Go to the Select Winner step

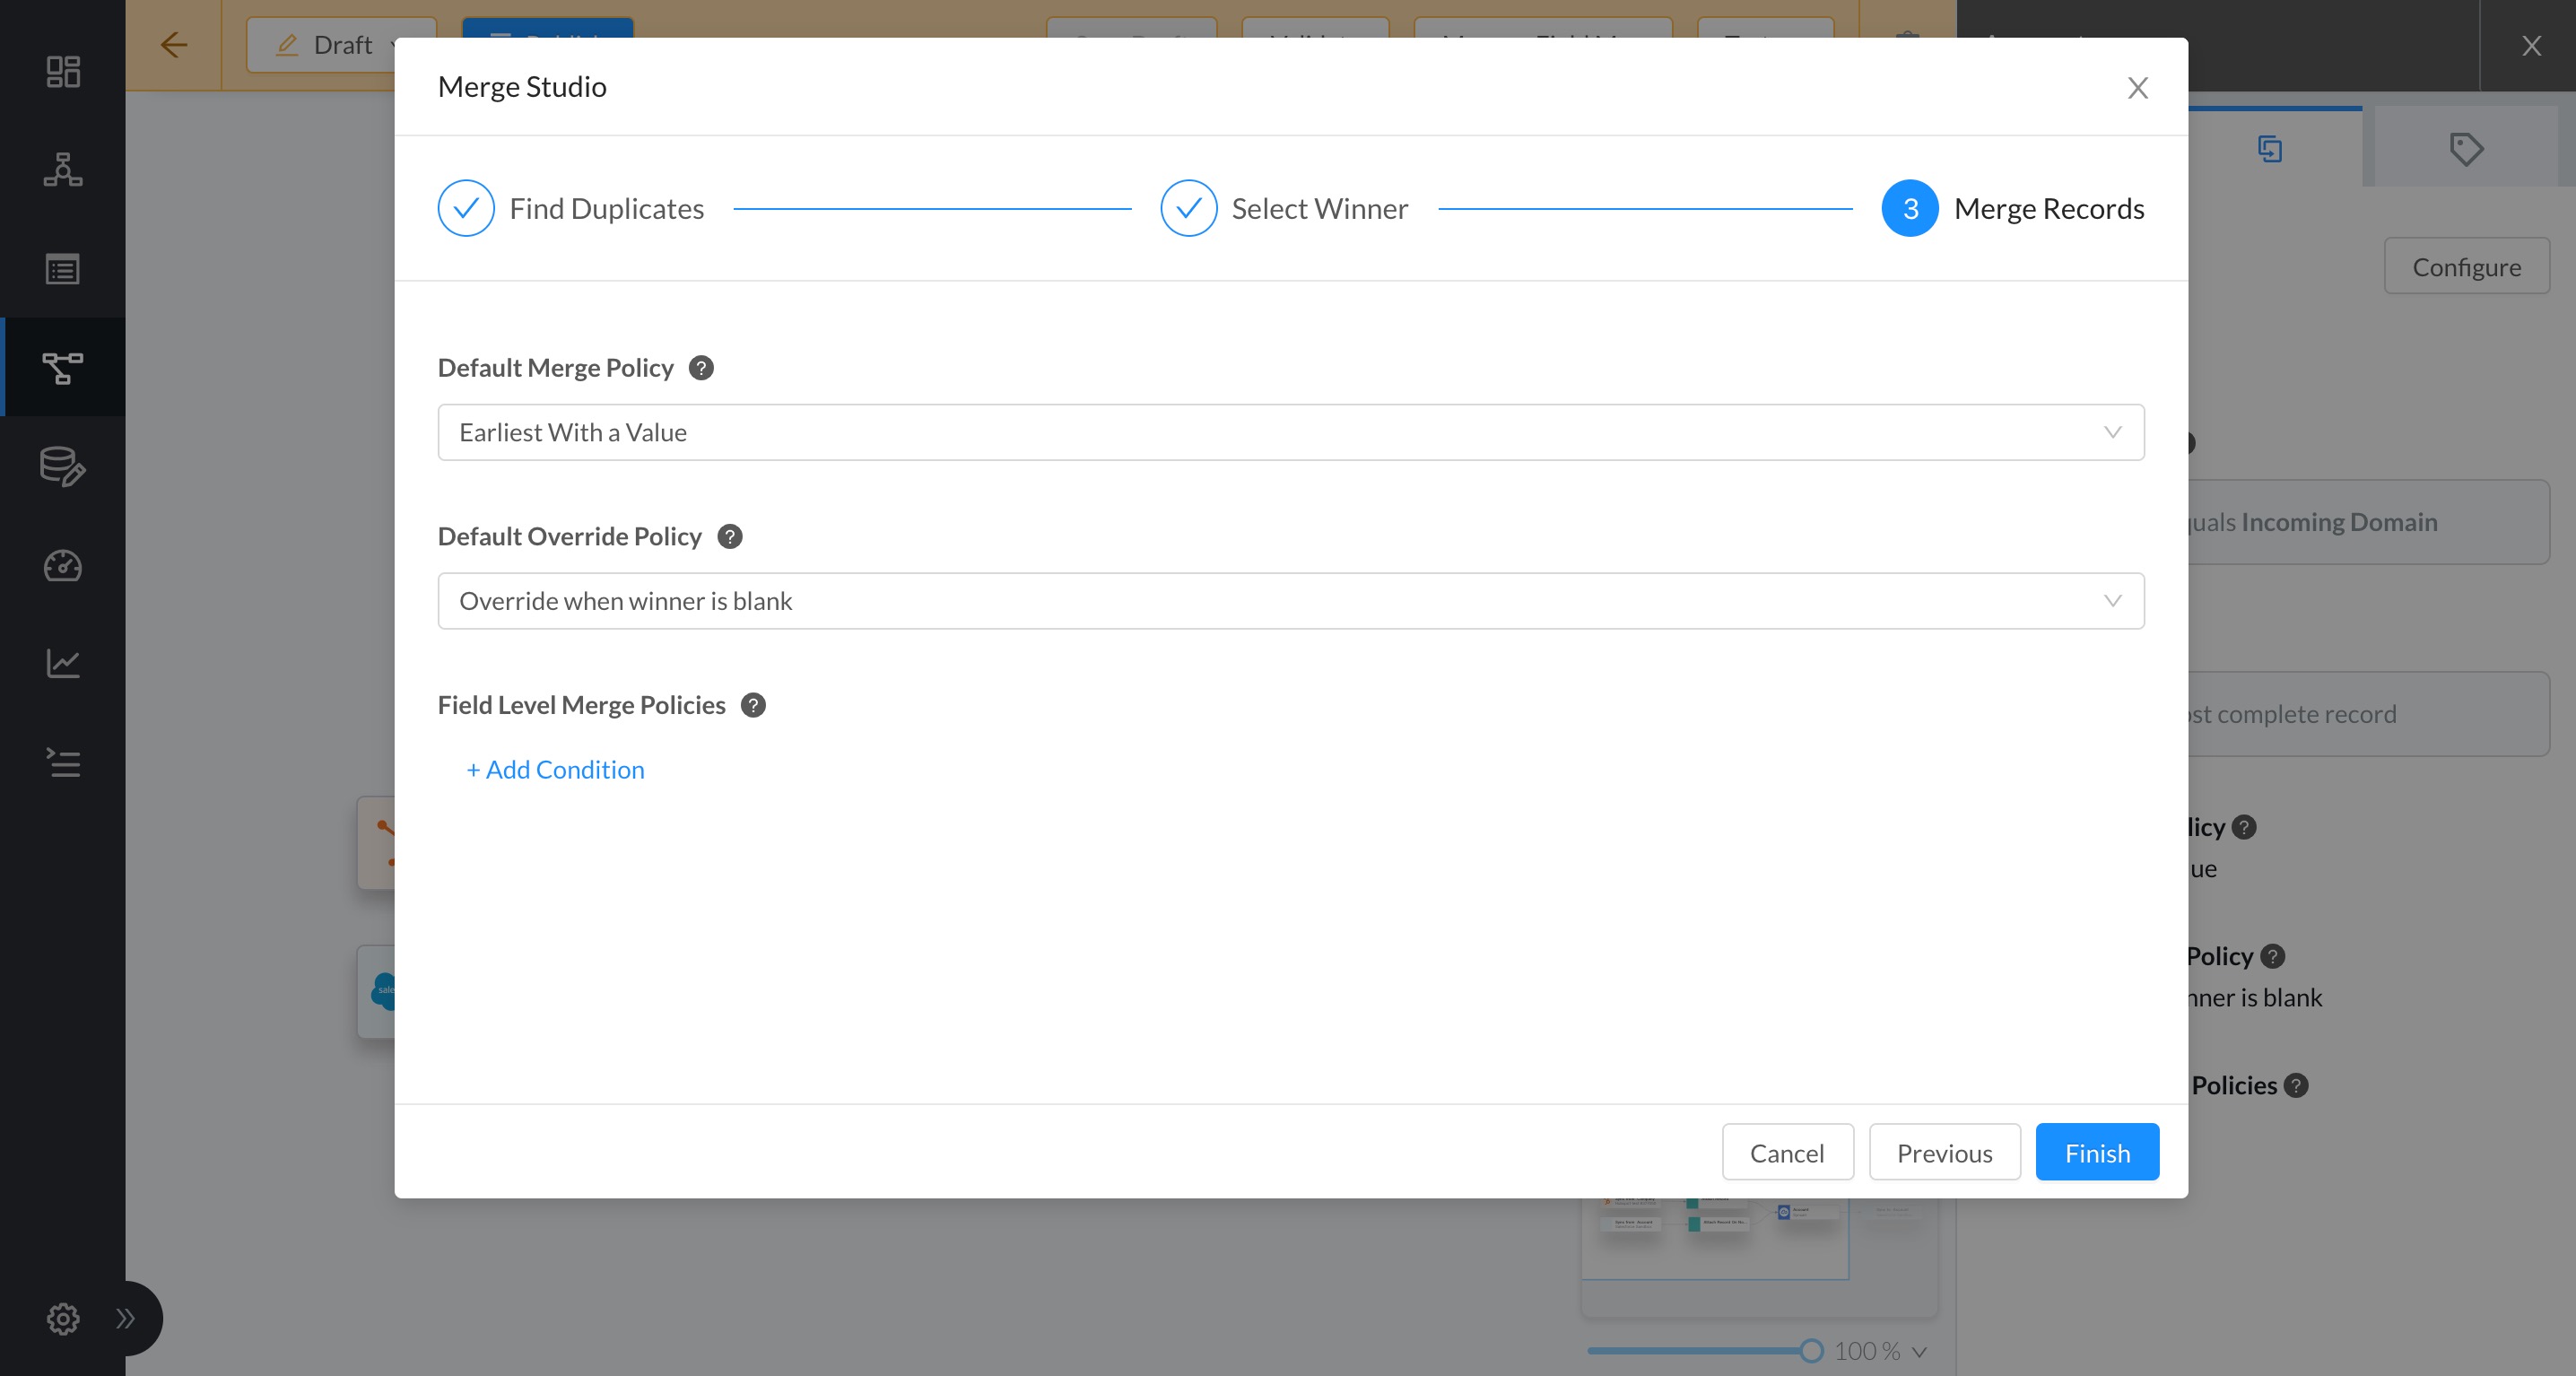click(x=1284, y=208)
